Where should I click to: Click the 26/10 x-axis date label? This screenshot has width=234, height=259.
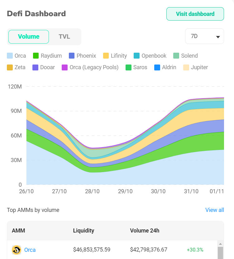click(x=26, y=191)
